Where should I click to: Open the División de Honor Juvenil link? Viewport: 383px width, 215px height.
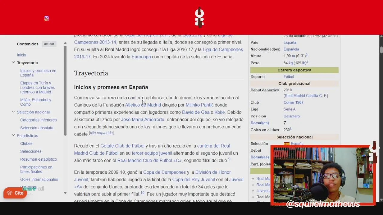(x=213, y=172)
